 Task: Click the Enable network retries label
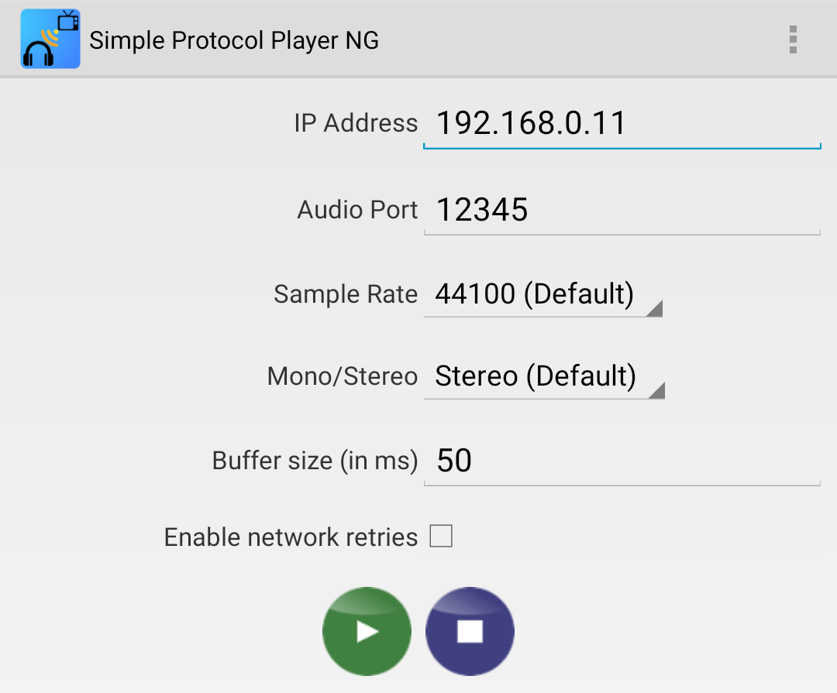pos(291,537)
